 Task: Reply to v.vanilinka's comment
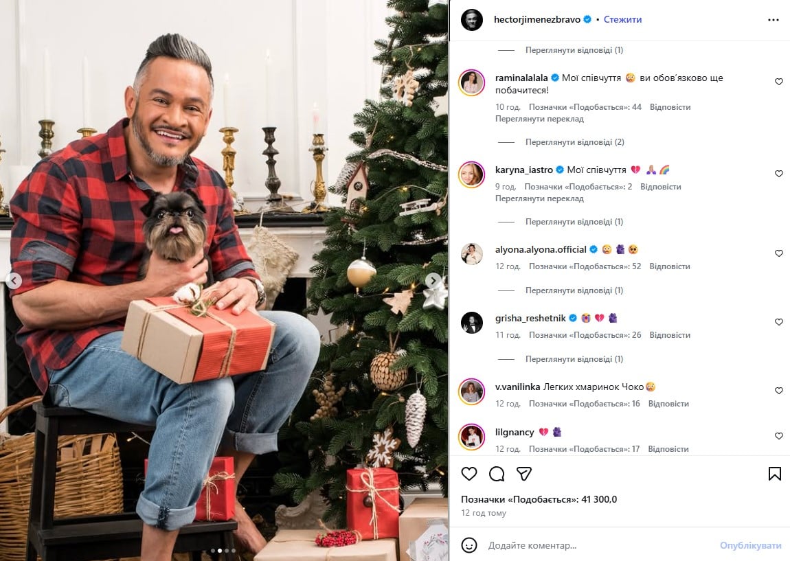click(x=668, y=403)
